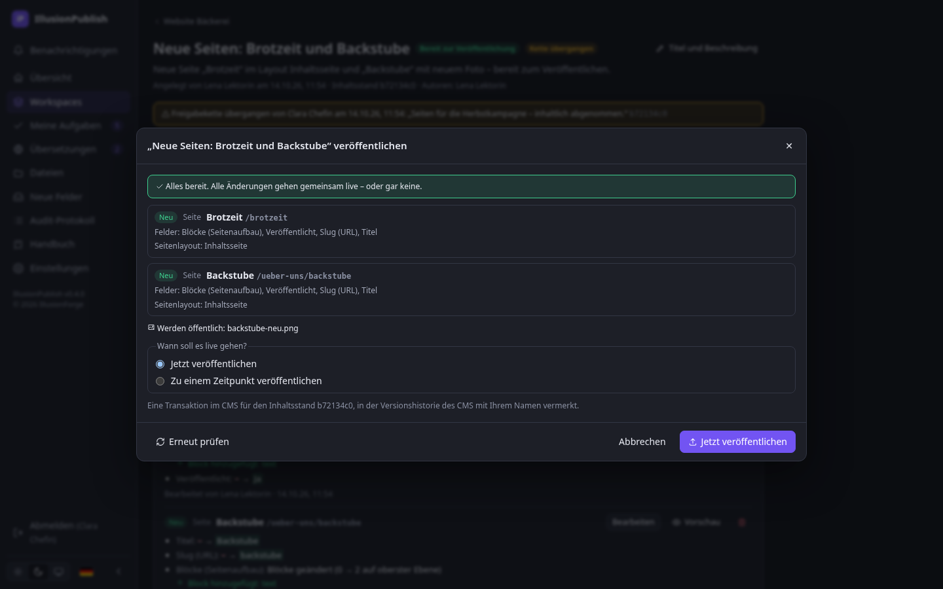Open language selector with German flag
Viewport: 943px width, 589px height.
coord(86,572)
